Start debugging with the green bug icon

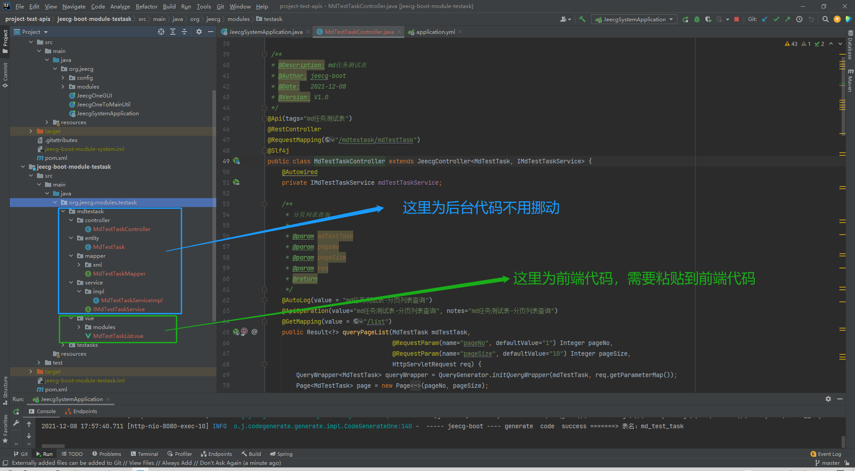(x=697, y=19)
